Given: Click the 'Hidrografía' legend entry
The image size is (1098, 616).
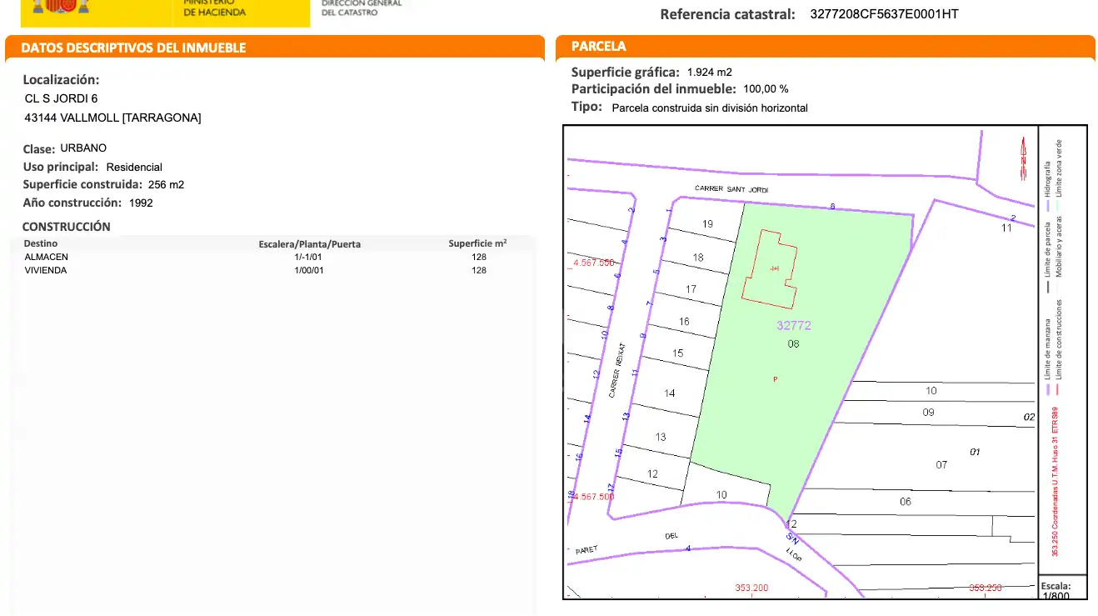Looking at the screenshot, I should click(1047, 179).
